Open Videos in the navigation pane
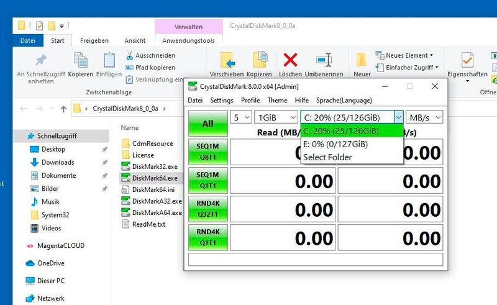497x305 pixels. click(x=51, y=228)
